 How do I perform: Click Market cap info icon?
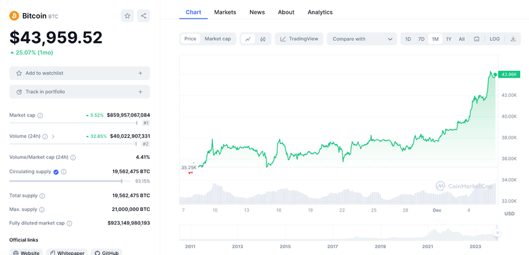pyautogui.click(x=40, y=115)
